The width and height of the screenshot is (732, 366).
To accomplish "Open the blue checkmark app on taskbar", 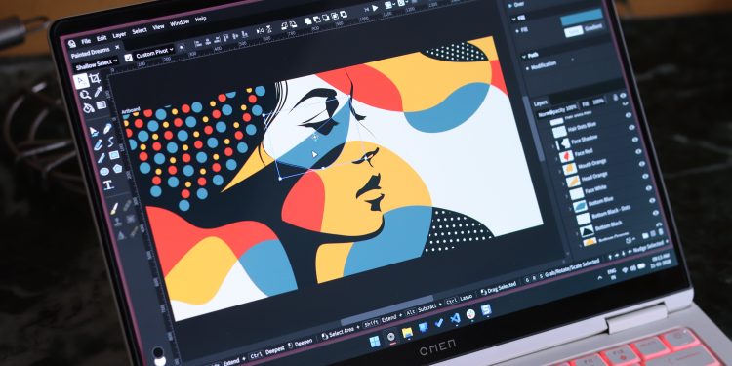I will pyautogui.click(x=439, y=323).
